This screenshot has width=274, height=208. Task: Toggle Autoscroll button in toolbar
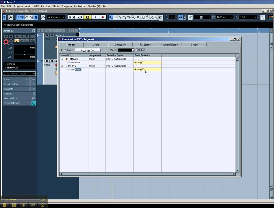tap(181, 17)
